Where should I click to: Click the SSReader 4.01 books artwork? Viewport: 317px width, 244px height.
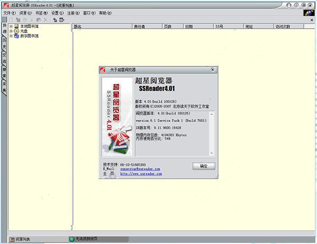(117, 117)
